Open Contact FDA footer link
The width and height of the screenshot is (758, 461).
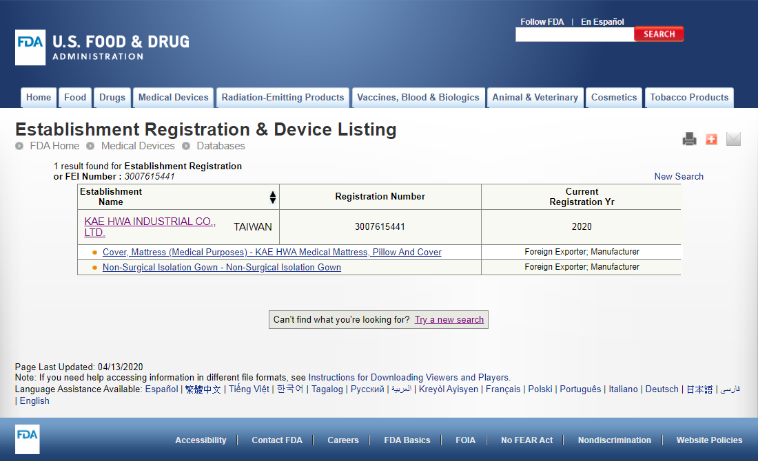point(277,440)
